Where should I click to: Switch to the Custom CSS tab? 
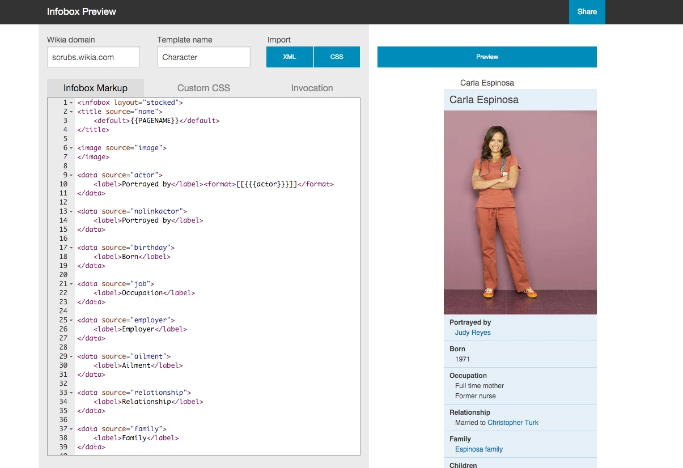coord(203,88)
